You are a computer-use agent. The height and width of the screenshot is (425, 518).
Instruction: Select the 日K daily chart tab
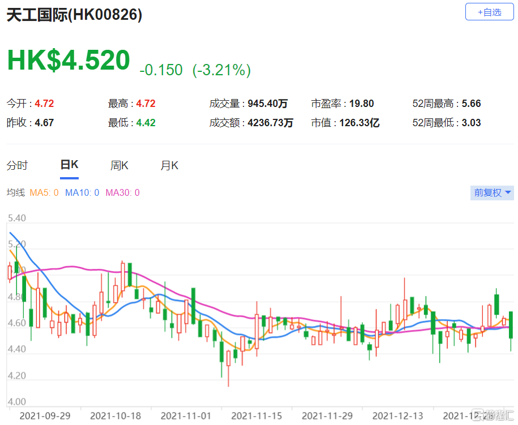69,165
